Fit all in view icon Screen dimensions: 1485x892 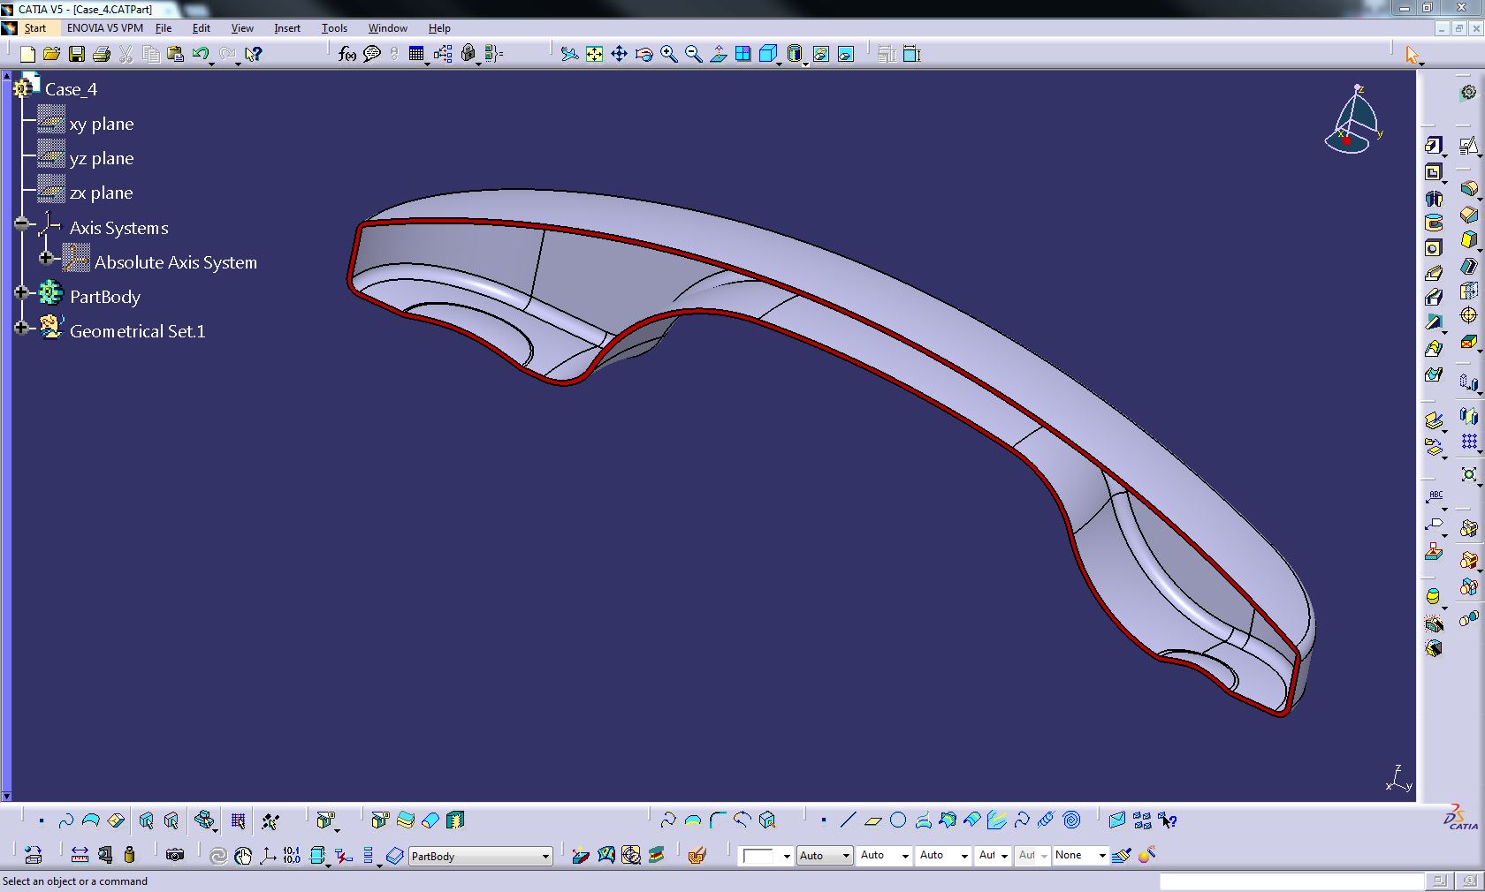coord(595,55)
